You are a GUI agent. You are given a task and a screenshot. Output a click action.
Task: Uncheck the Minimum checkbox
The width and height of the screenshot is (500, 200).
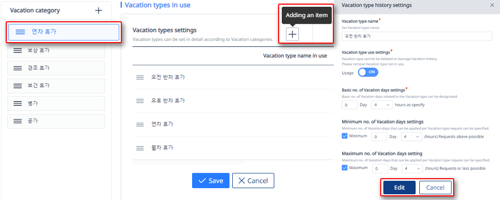(344, 136)
